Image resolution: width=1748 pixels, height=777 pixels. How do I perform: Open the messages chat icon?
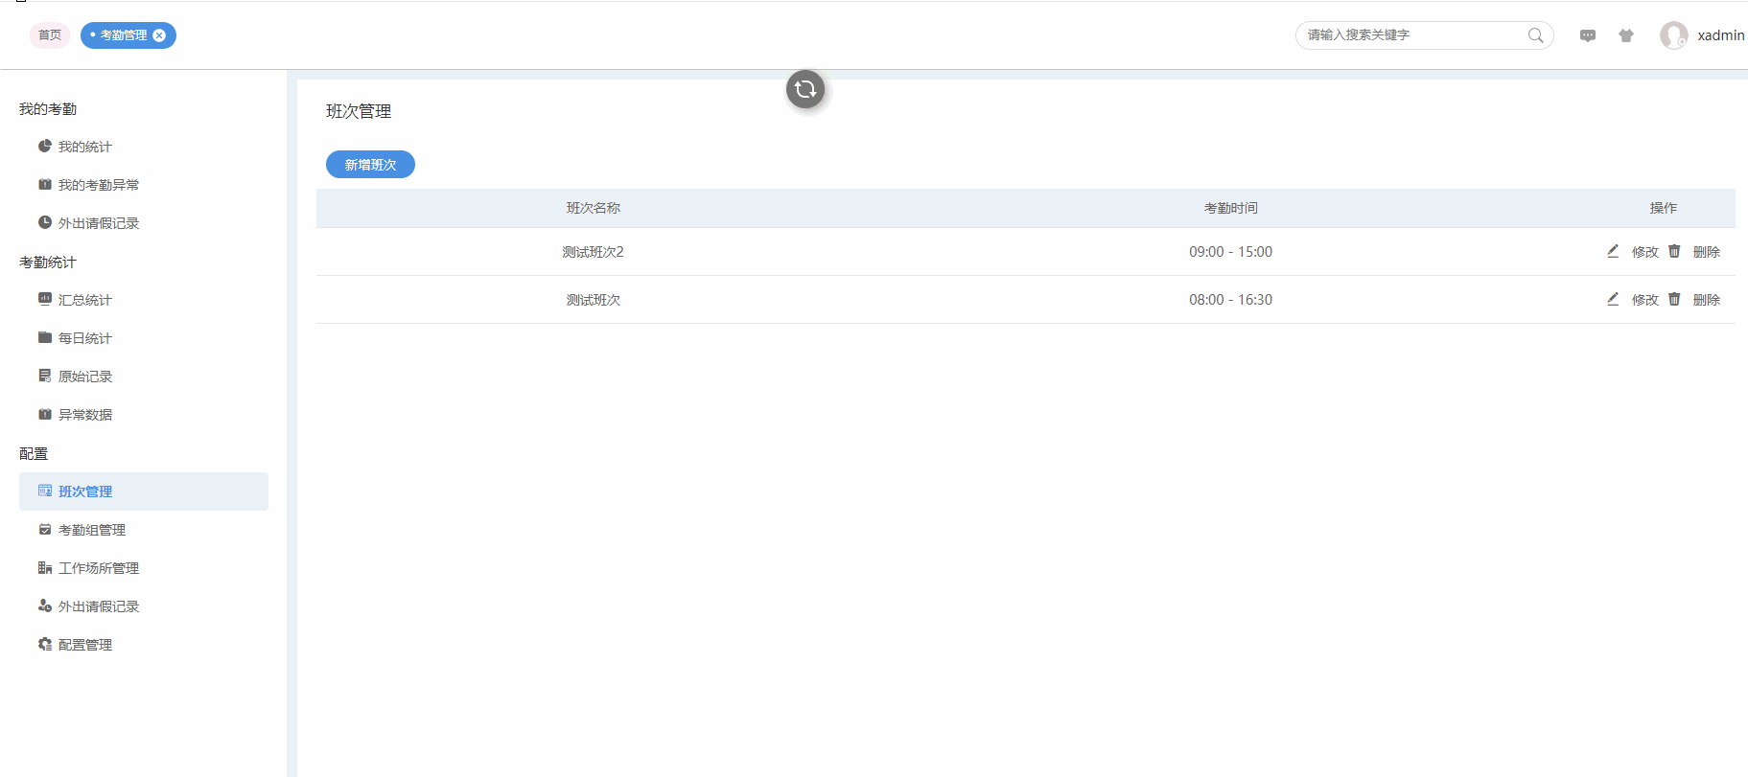1588,35
